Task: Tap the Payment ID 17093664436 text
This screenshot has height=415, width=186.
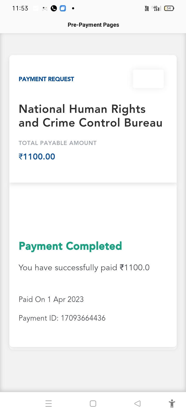Action: (62, 318)
